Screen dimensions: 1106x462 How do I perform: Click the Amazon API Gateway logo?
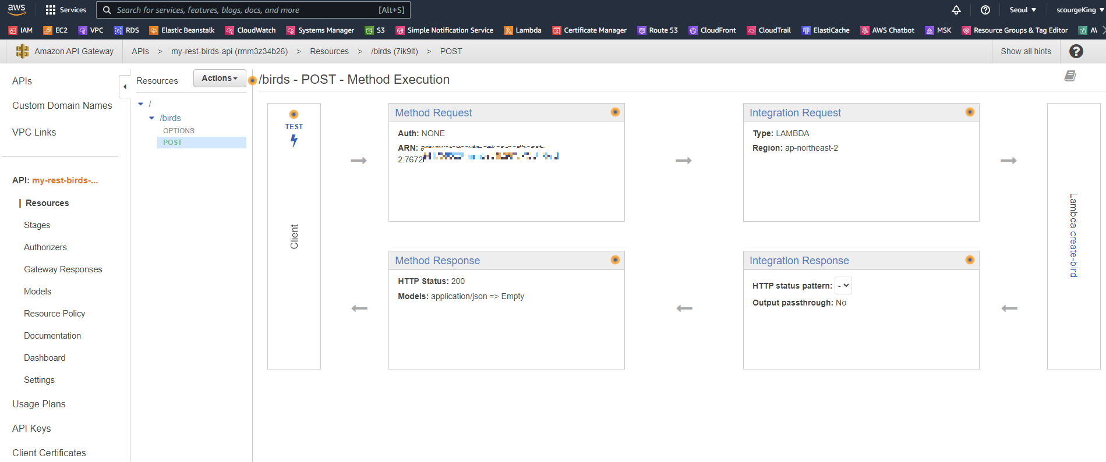23,51
